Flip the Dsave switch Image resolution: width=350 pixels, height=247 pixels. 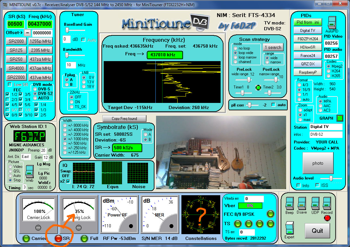coord(301,204)
